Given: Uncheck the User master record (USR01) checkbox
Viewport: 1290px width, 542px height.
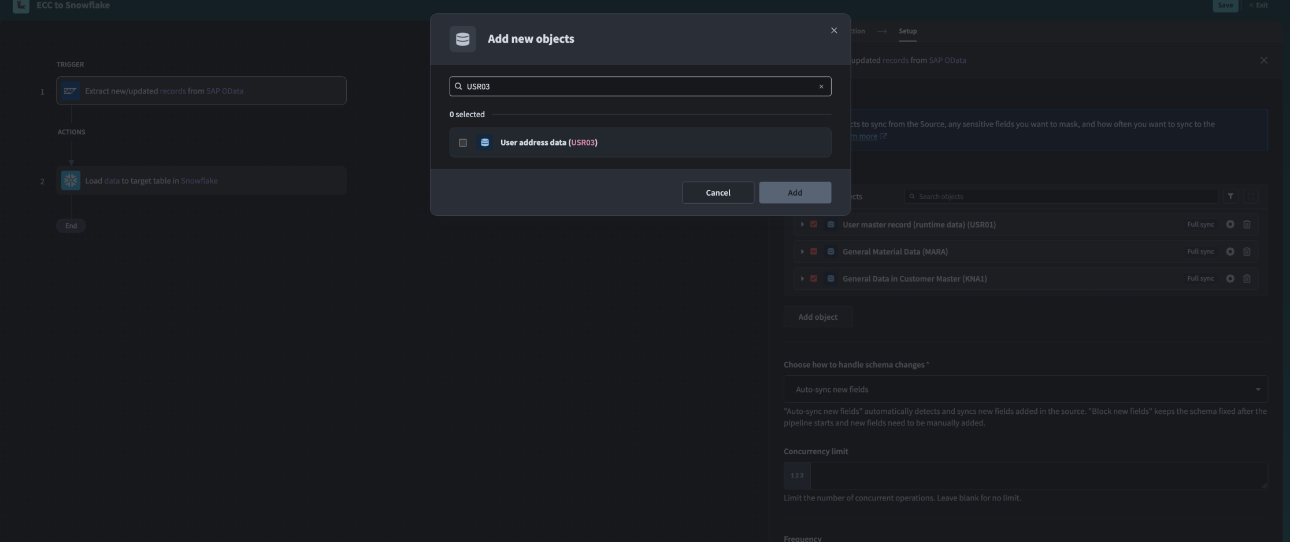Looking at the screenshot, I should (x=814, y=225).
